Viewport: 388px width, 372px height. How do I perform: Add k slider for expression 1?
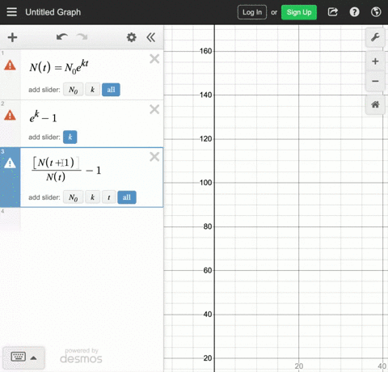tap(92, 90)
